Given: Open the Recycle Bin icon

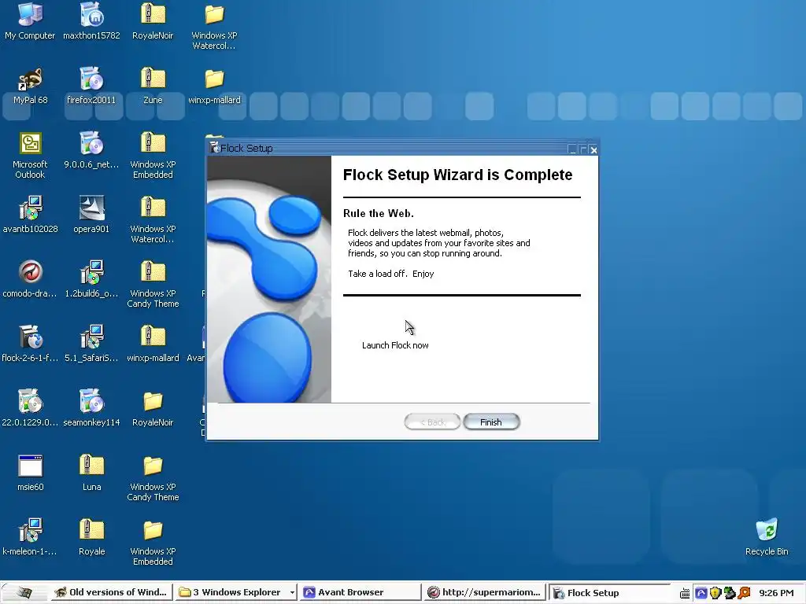Looking at the screenshot, I should (x=767, y=537).
